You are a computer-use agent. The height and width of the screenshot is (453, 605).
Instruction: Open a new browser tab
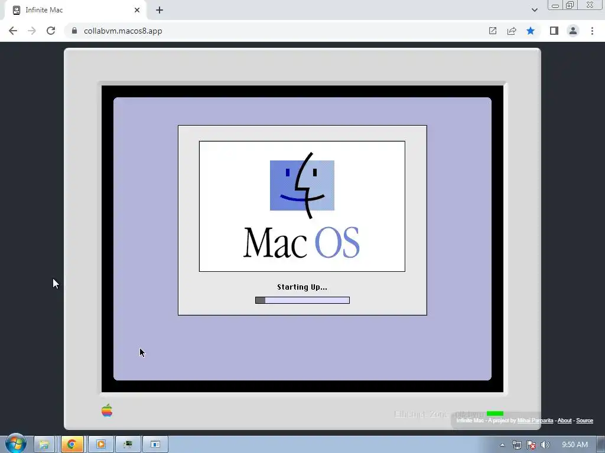[160, 10]
